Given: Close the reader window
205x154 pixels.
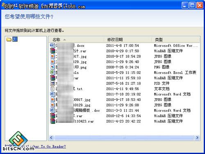Looking at the screenshot, I should click(x=200, y=5).
